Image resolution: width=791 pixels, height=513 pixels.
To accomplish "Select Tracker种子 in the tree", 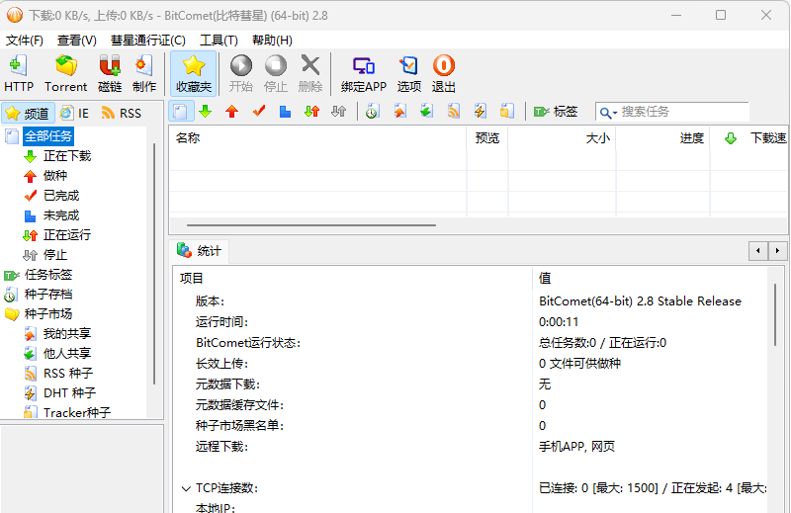I will click(77, 412).
